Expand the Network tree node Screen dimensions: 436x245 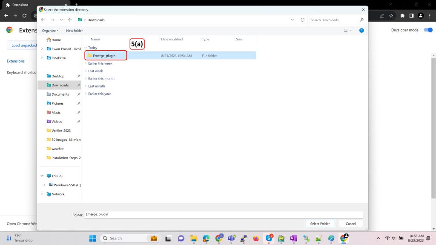coord(42,194)
